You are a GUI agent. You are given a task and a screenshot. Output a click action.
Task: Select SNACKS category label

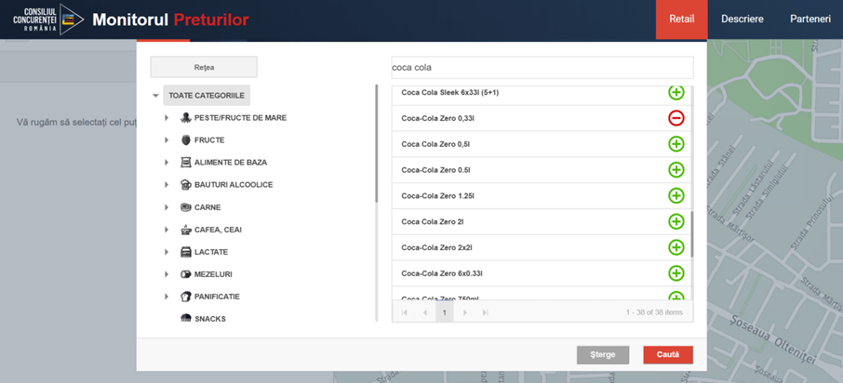(x=209, y=319)
